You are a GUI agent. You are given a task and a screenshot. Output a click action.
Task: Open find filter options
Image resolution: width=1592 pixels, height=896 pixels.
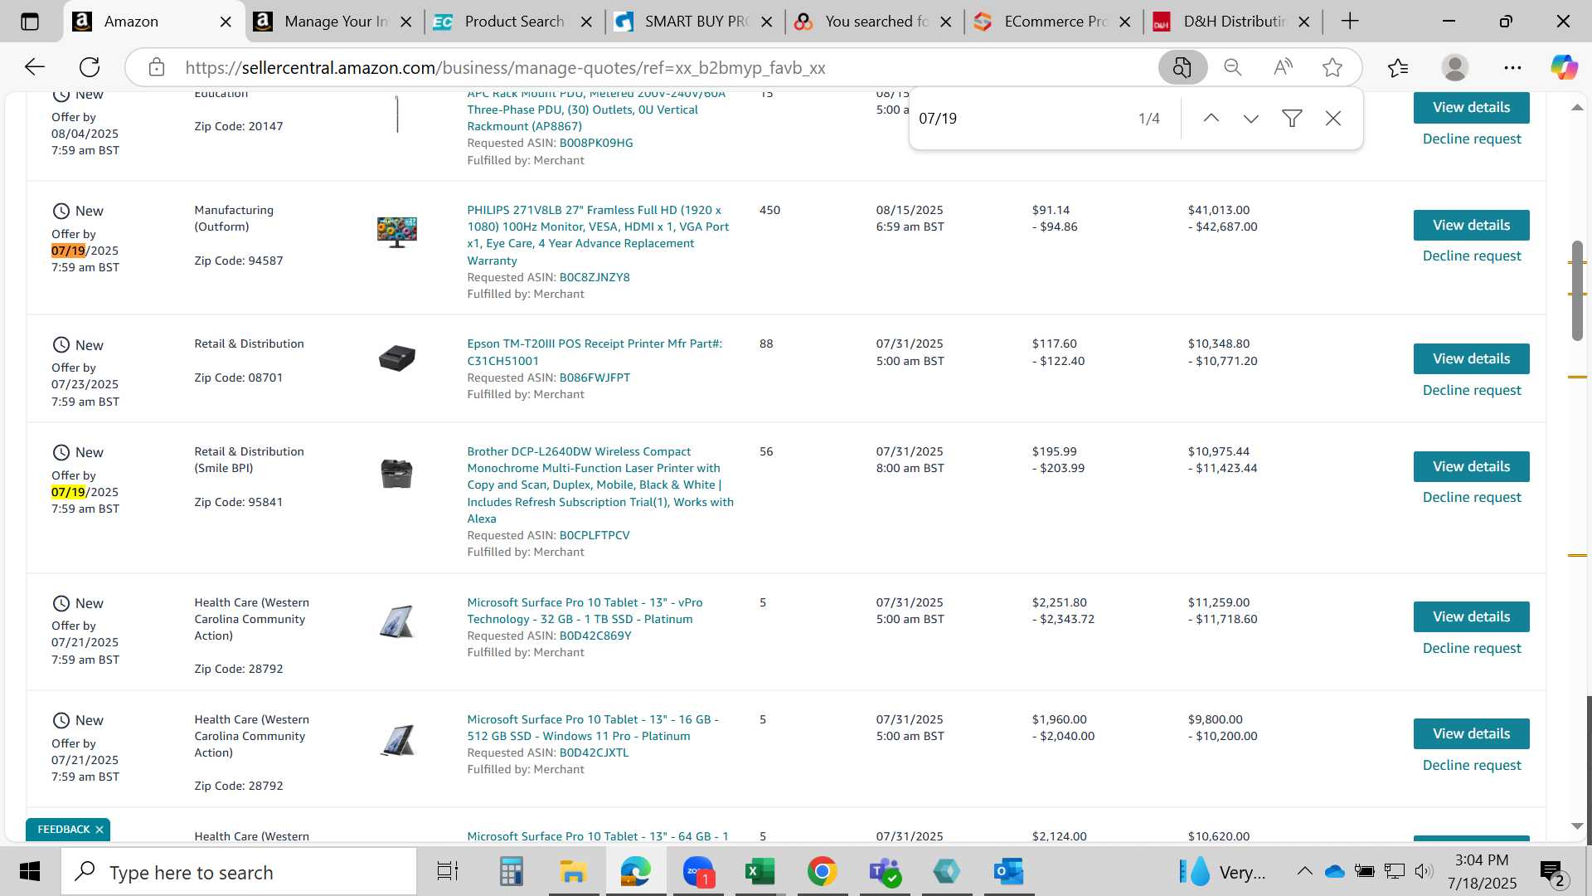tap(1292, 119)
